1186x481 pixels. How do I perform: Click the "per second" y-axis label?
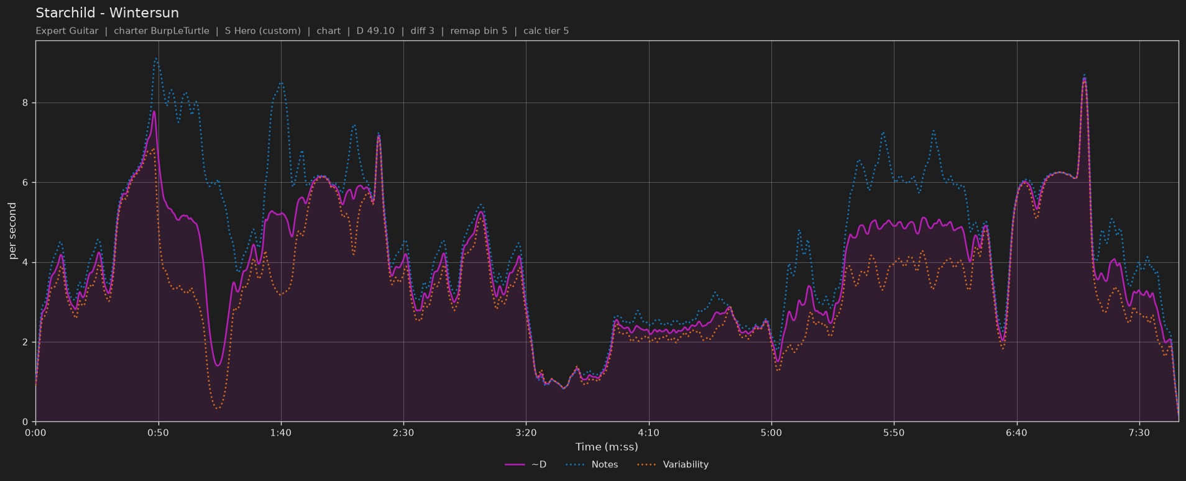12,231
